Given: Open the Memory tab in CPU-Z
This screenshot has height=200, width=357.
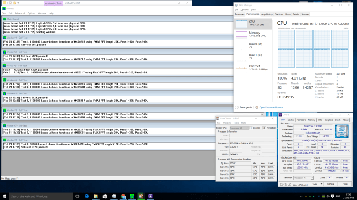Looking at the screenshot, I should pos(312,120).
